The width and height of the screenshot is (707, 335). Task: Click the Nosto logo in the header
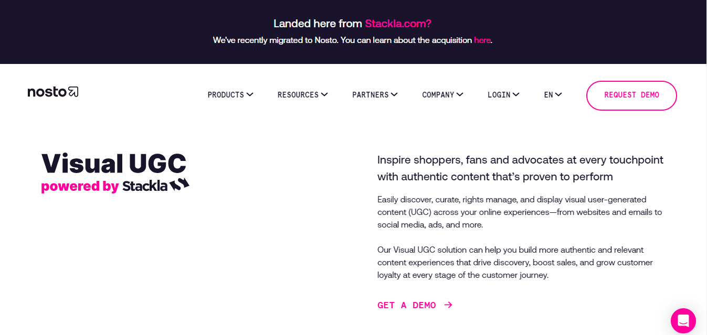pyautogui.click(x=52, y=92)
